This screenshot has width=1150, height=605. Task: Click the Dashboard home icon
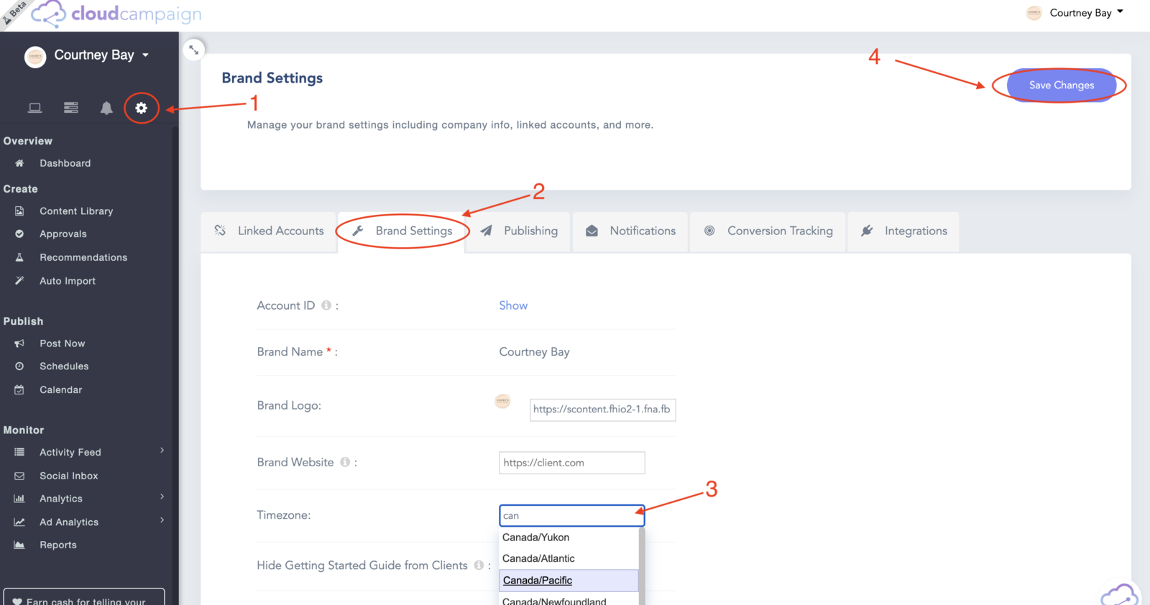tap(19, 163)
